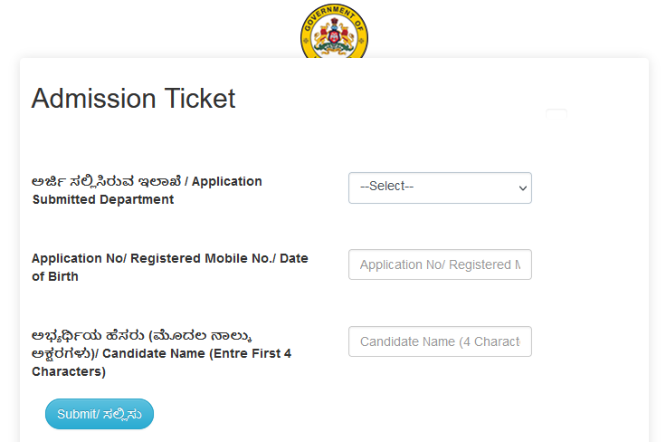Click the "of Birth" label line

(x=55, y=276)
